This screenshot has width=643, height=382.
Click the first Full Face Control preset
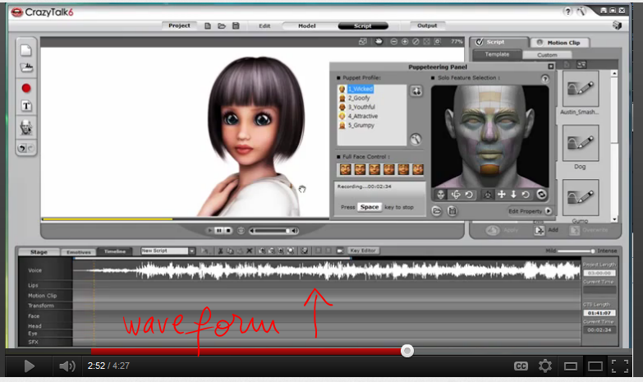tap(345, 169)
